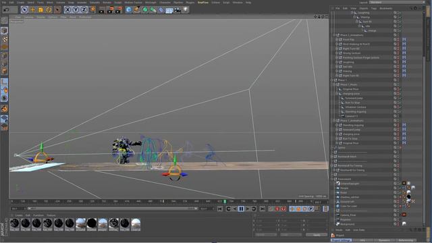Switch to Polygons mode in sidebar
The image size is (432, 243).
pos(4,72)
